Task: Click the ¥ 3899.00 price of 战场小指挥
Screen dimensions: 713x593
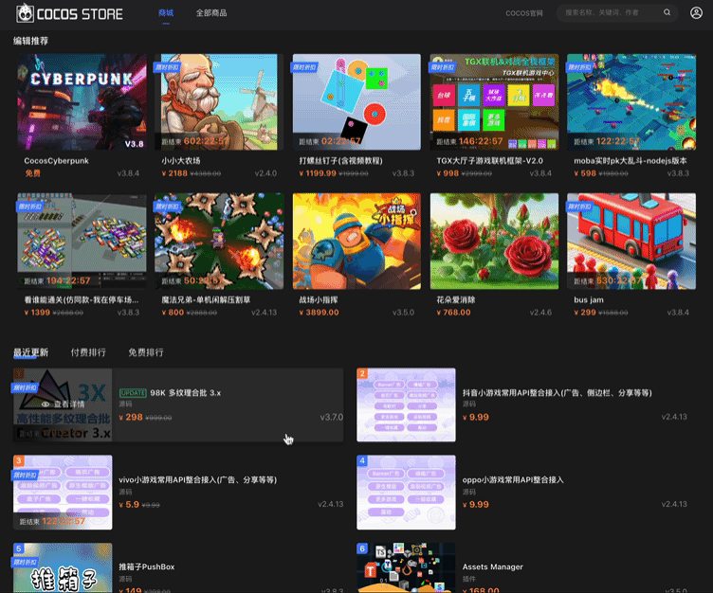Action: click(319, 313)
